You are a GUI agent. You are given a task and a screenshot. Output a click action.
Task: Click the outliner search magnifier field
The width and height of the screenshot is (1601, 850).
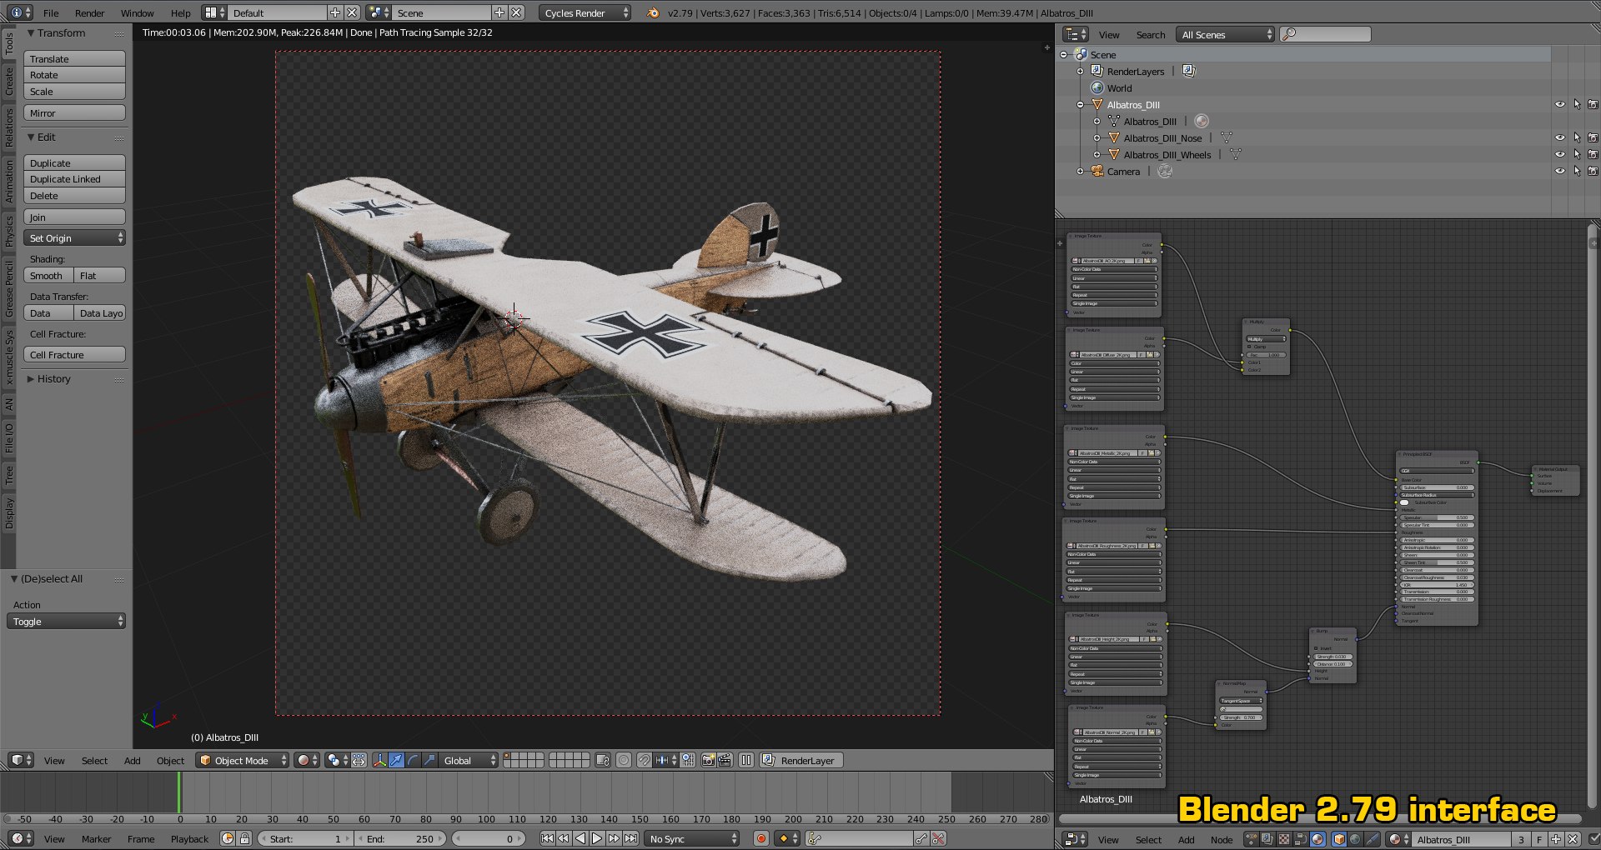coord(1326,34)
